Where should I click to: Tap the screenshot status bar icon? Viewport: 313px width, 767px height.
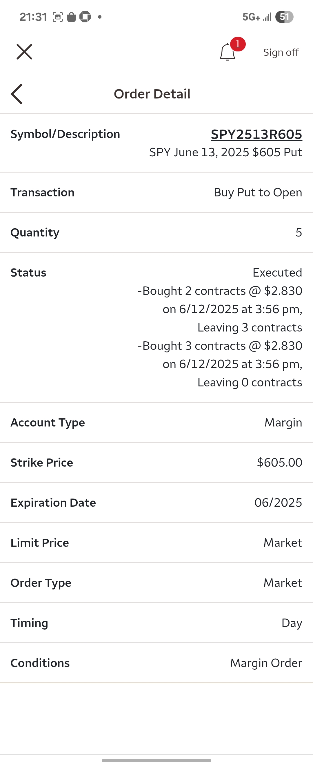point(58,17)
